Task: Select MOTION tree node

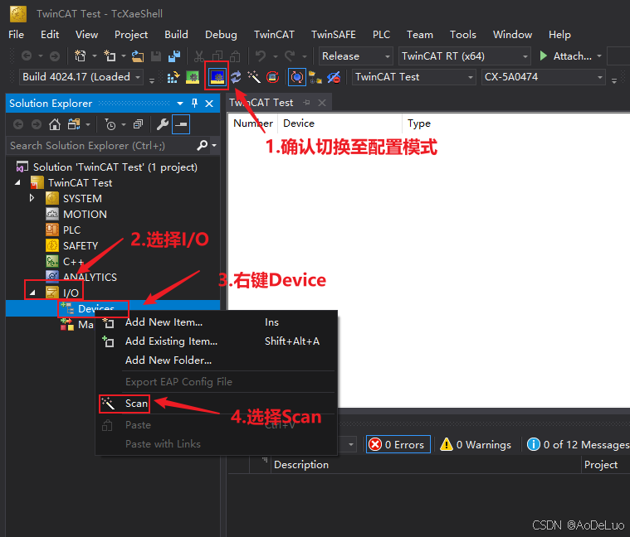Action: 76,214
